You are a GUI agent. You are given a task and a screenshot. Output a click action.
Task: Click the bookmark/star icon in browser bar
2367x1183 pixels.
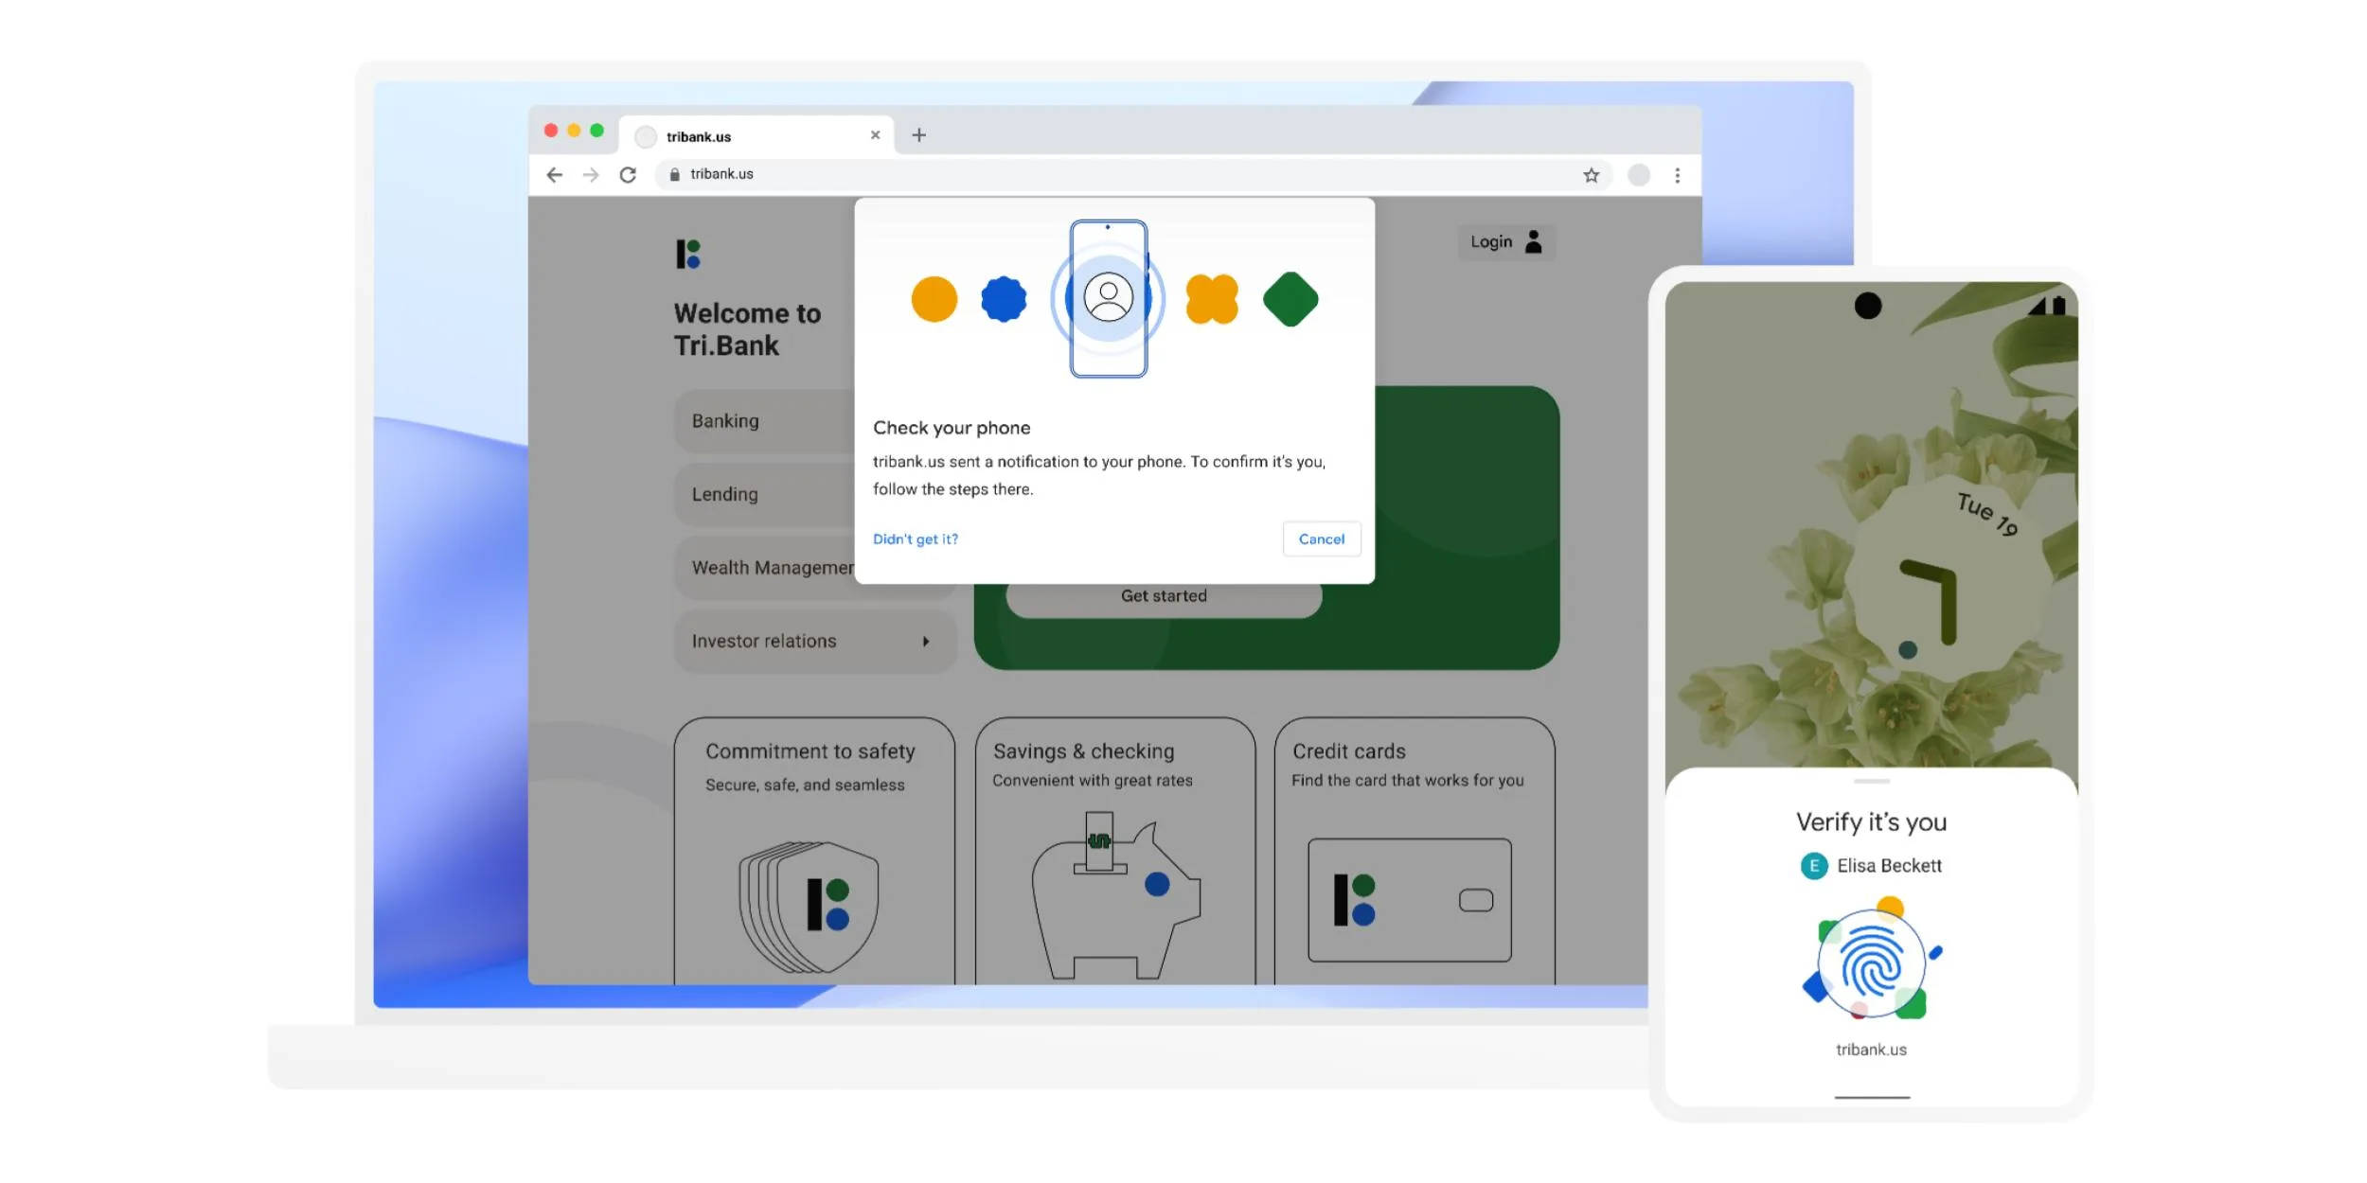point(1591,175)
